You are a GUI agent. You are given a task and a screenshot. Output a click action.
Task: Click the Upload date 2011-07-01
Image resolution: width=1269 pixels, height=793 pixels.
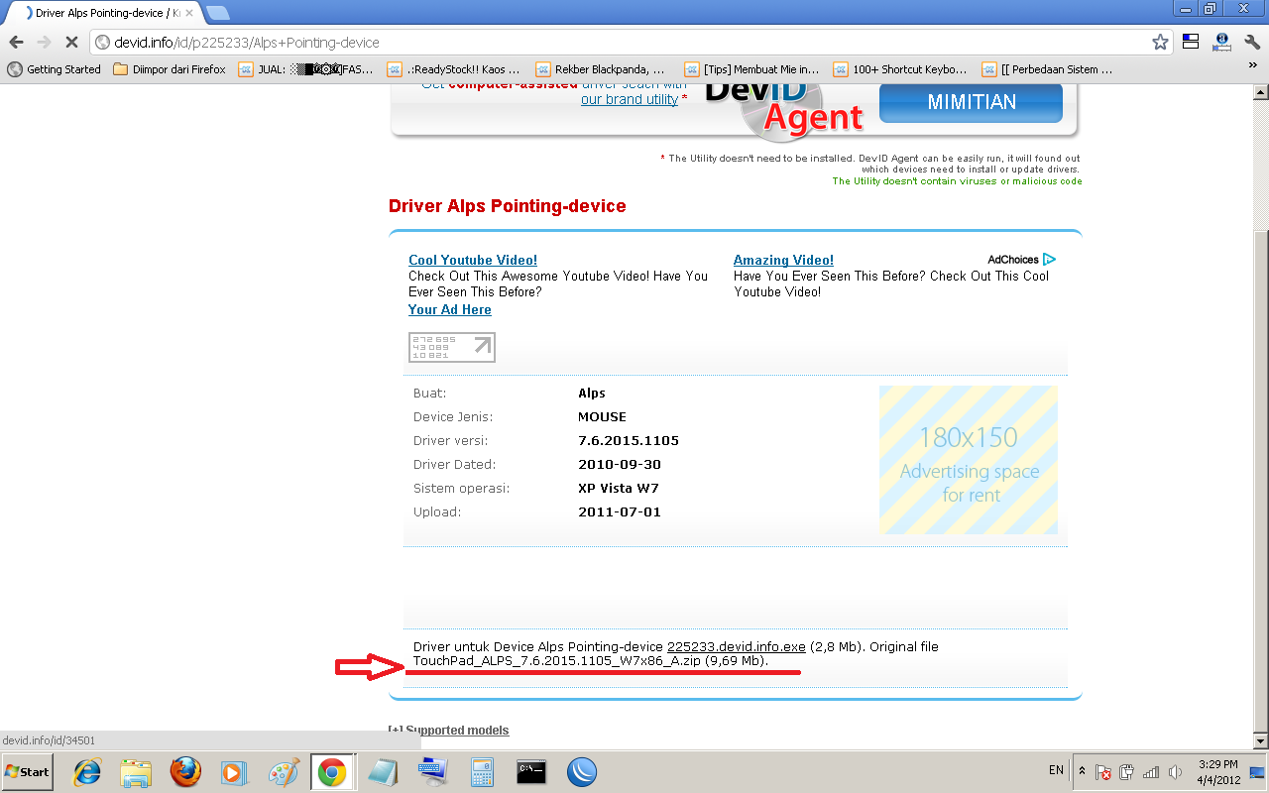click(620, 511)
